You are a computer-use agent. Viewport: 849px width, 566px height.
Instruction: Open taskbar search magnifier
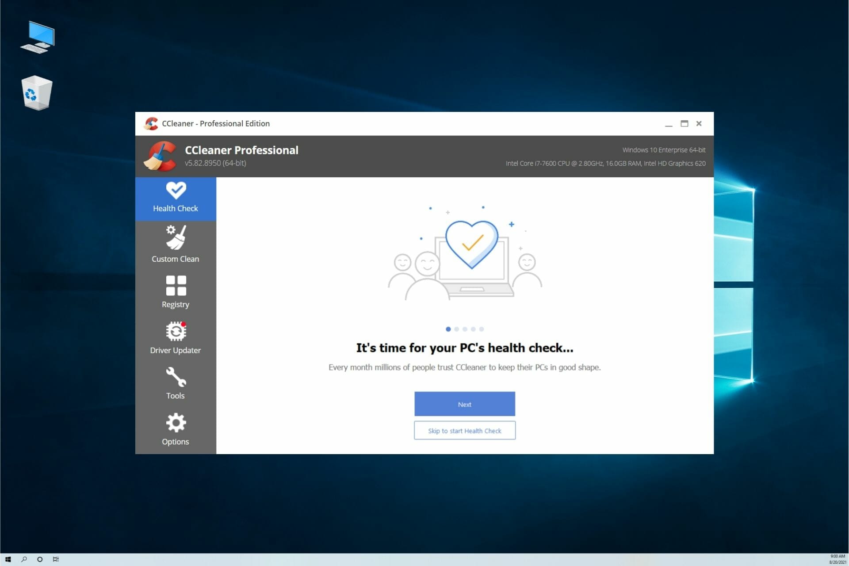(24, 559)
